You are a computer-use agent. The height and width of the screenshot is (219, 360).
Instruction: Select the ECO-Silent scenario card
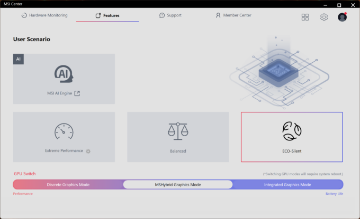coord(292,137)
